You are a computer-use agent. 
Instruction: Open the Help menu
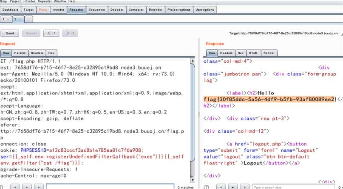coord(72,1)
